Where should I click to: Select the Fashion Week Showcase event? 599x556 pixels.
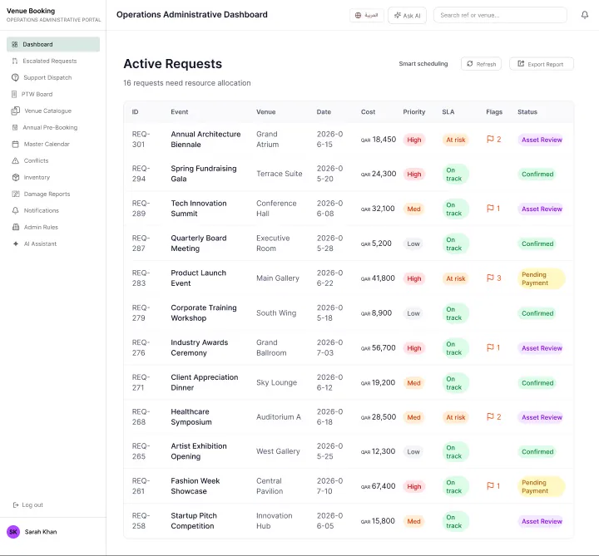[x=196, y=486]
